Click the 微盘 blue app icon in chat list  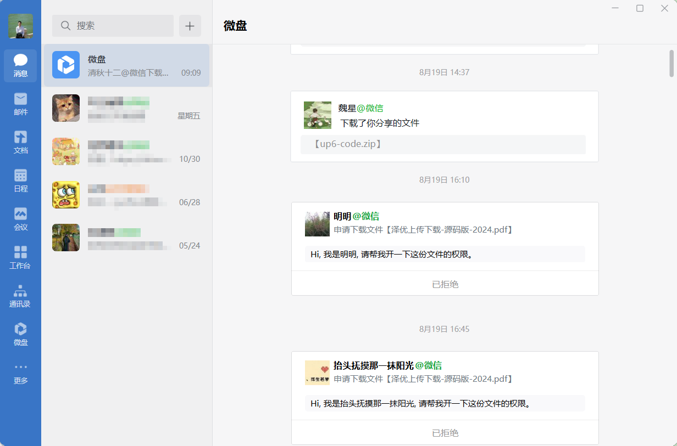pos(66,65)
